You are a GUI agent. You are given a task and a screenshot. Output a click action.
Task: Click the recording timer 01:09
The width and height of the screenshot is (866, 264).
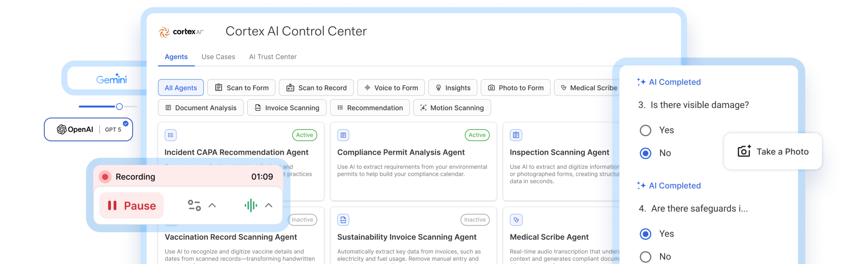coord(262,177)
